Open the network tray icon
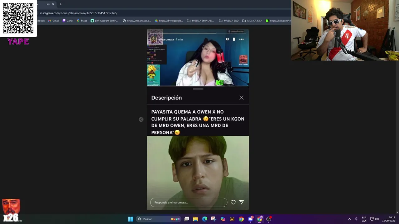The width and height of the screenshot is (399, 224). (372, 219)
